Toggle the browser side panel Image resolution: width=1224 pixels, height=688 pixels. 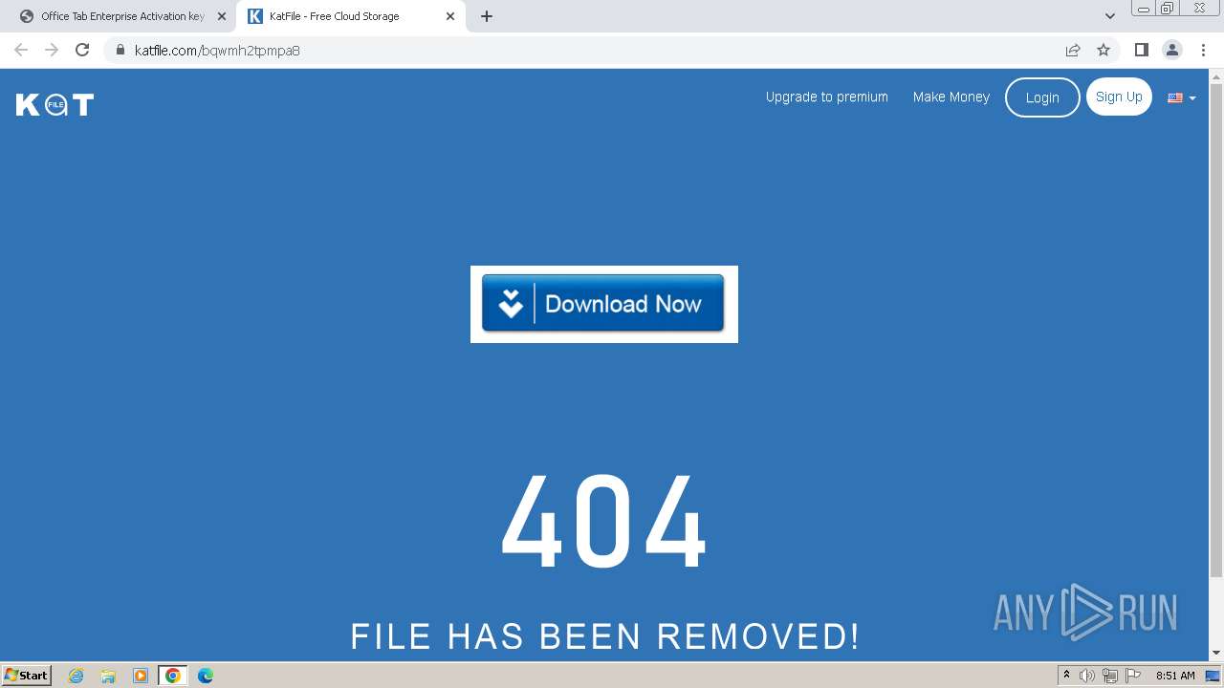tap(1141, 50)
